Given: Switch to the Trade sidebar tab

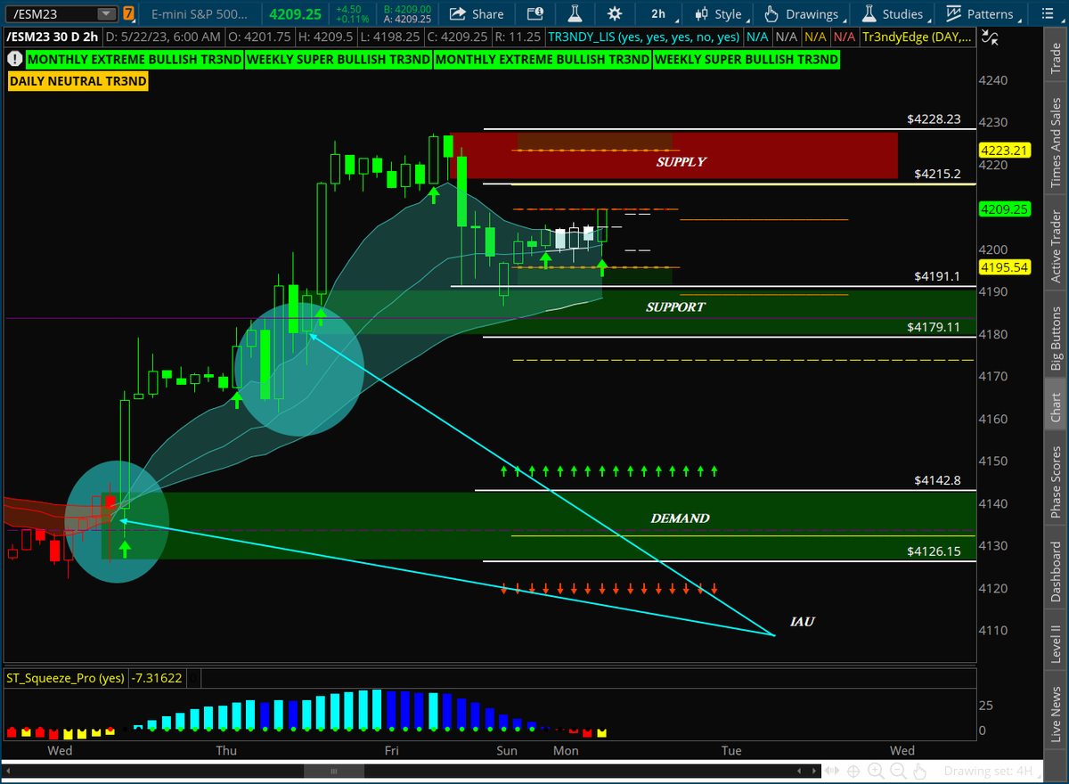Looking at the screenshot, I should (x=1056, y=60).
